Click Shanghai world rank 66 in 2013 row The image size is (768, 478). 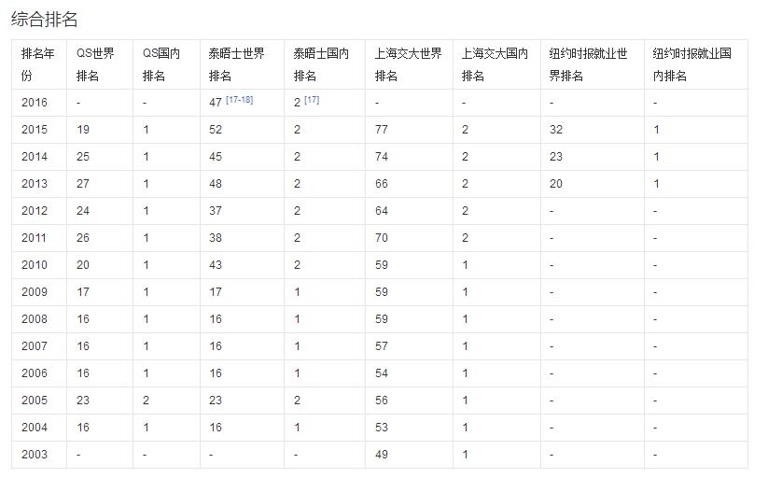click(x=382, y=183)
